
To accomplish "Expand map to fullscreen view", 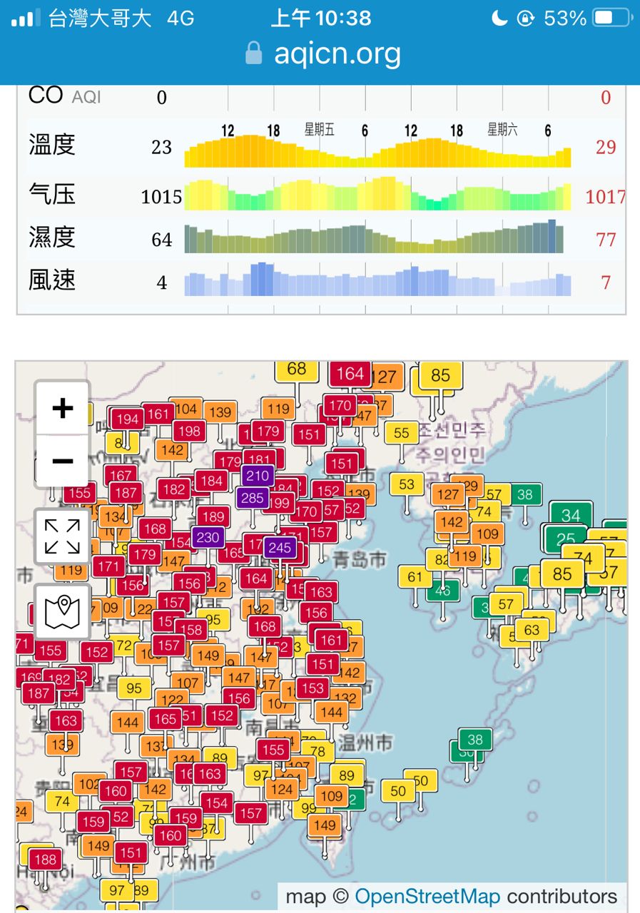I will [x=63, y=536].
